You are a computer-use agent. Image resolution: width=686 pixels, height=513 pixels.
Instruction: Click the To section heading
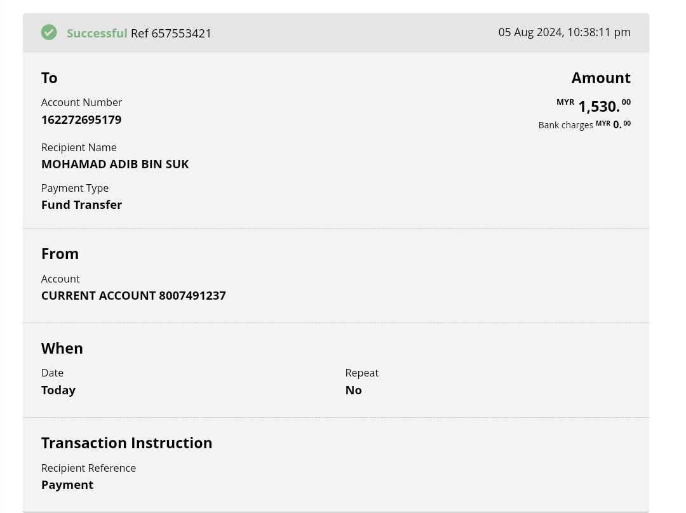pyautogui.click(x=50, y=77)
